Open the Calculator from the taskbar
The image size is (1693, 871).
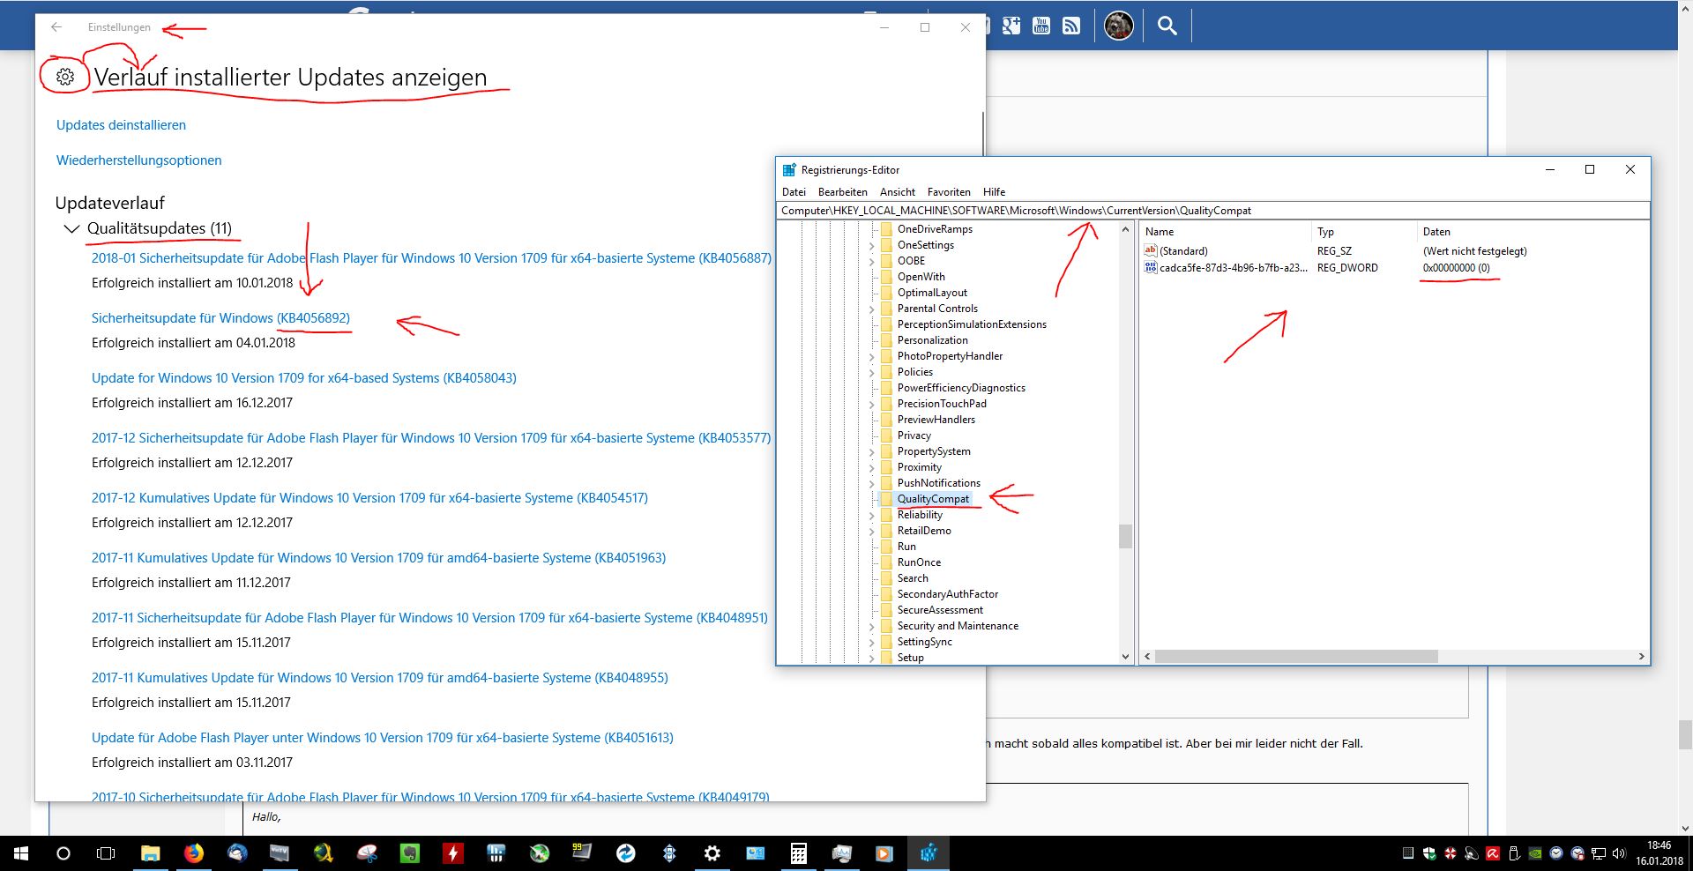click(x=799, y=853)
